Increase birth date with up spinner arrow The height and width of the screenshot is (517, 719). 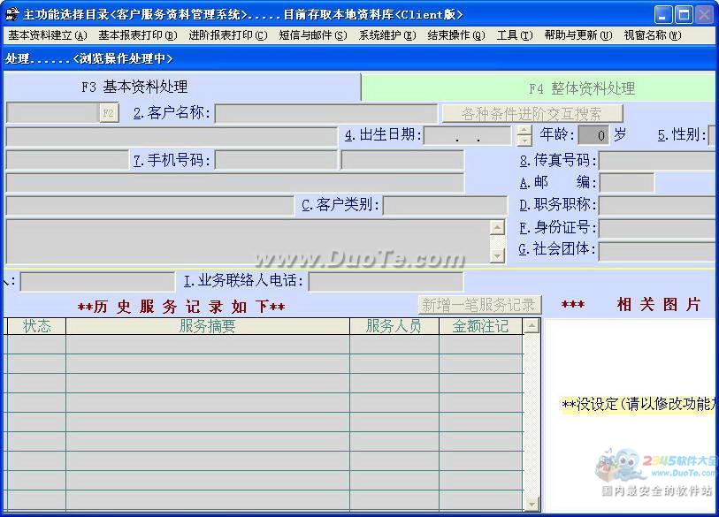[x=524, y=130]
